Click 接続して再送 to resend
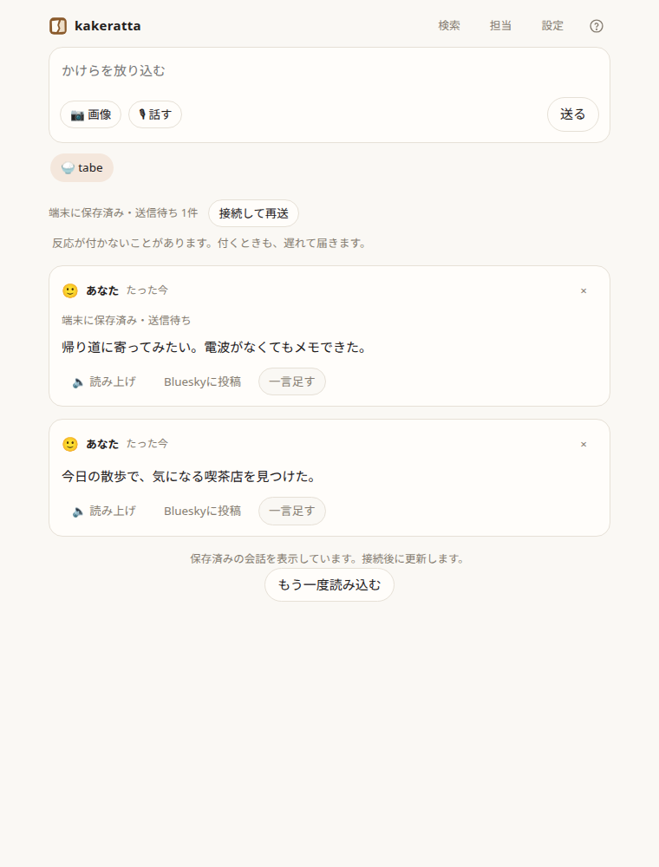The height and width of the screenshot is (867, 659). 254,213
